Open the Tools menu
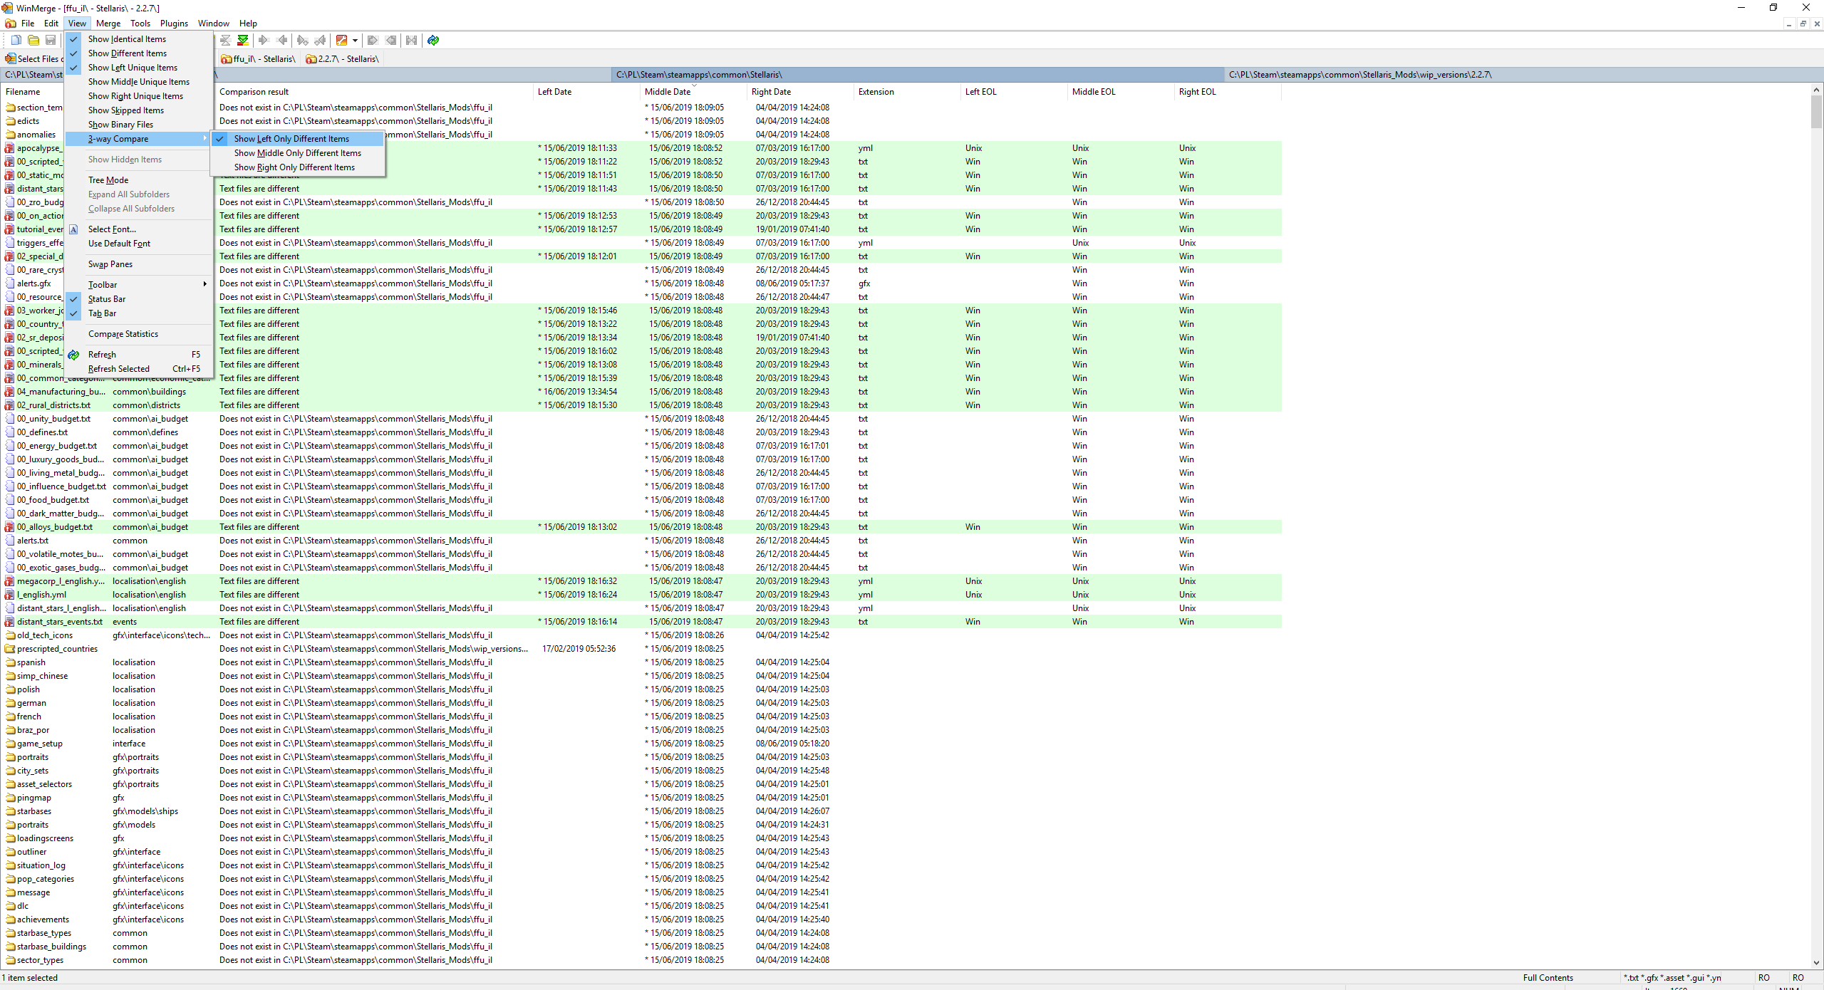This screenshot has width=1824, height=990. click(x=140, y=23)
